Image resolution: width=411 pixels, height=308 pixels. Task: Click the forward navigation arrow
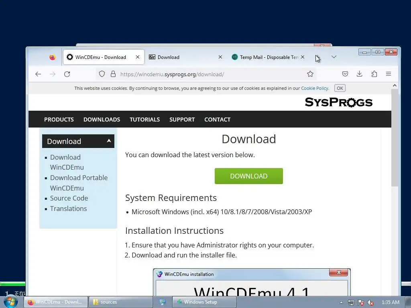pyautogui.click(x=53, y=74)
